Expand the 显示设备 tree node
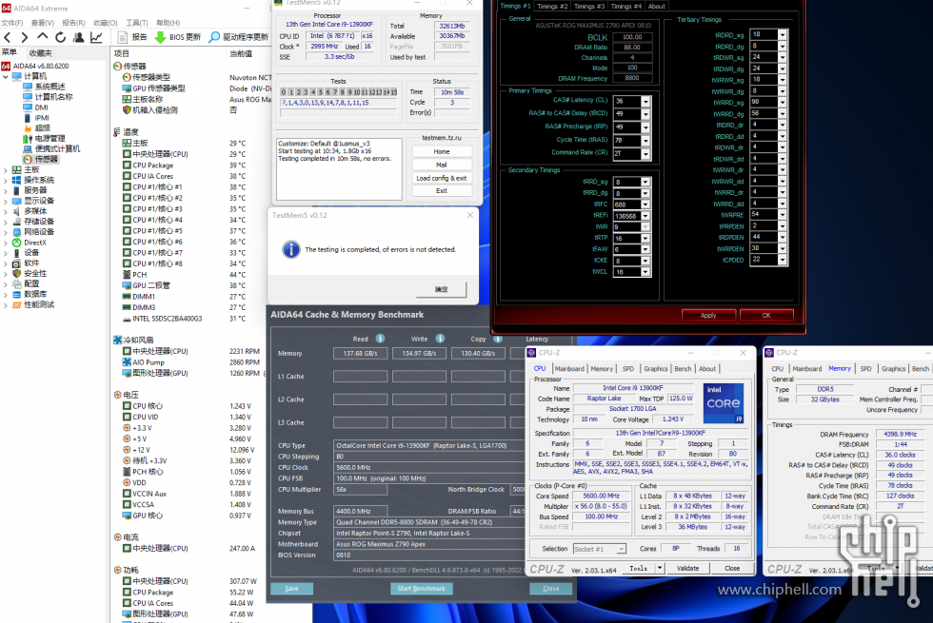 click(x=6, y=201)
